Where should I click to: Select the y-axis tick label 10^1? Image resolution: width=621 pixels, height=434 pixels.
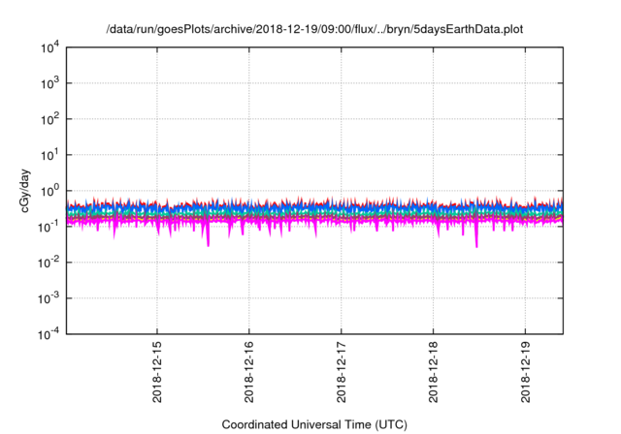(x=49, y=155)
